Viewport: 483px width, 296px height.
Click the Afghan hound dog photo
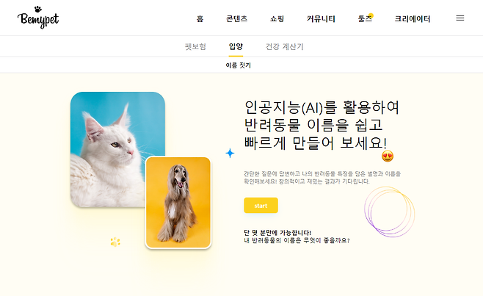178,203
